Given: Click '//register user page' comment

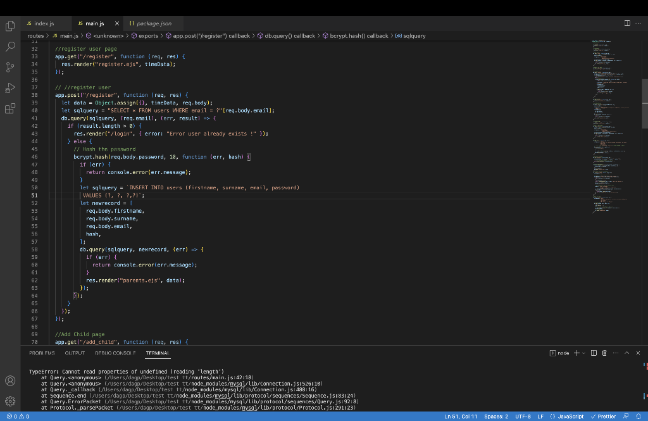Looking at the screenshot, I should point(86,49).
